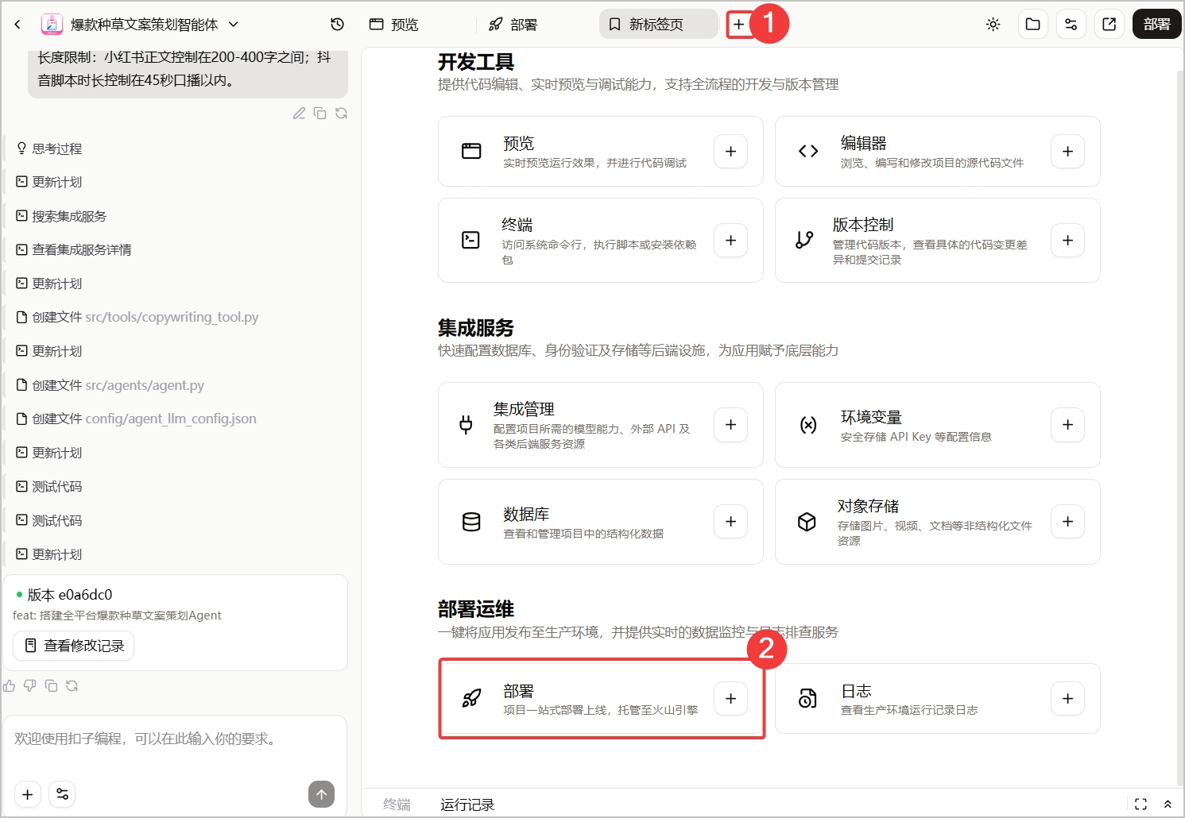The image size is (1185, 818).
Task: Switch to the 运行记录 tab
Action: point(467,804)
